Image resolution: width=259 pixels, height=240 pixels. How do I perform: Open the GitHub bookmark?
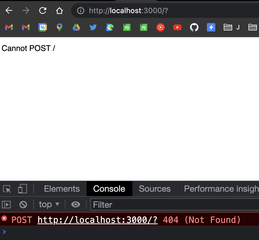194,27
